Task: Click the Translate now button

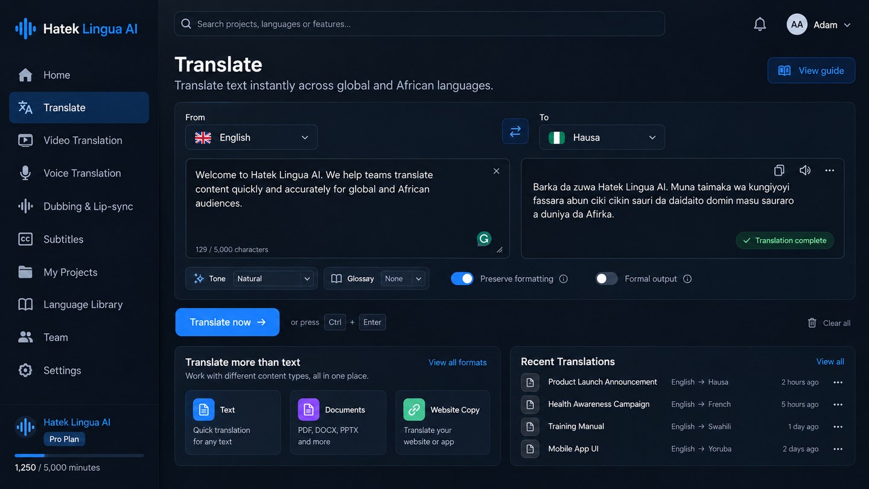Action: [228, 322]
